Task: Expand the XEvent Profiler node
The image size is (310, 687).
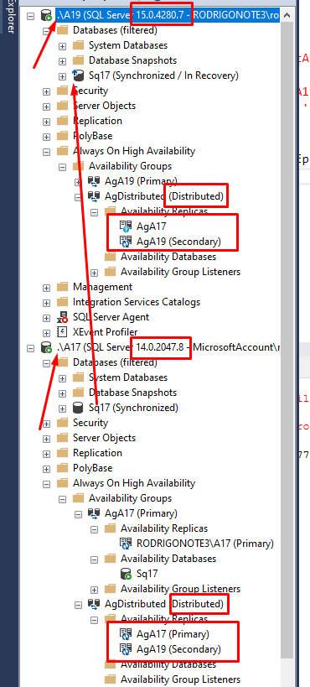Action: point(46,333)
